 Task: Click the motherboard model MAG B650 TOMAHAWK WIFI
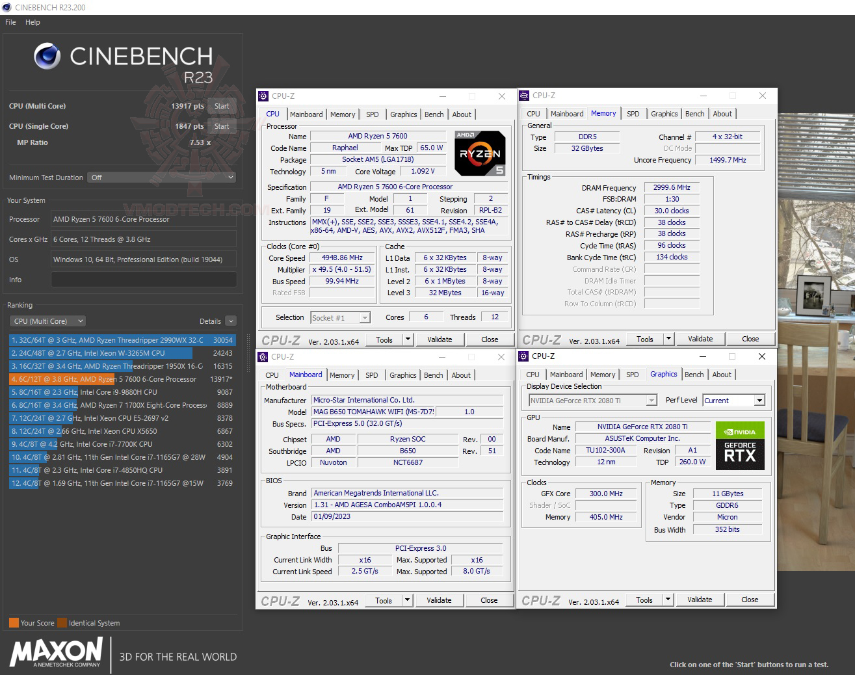tap(373, 412)
